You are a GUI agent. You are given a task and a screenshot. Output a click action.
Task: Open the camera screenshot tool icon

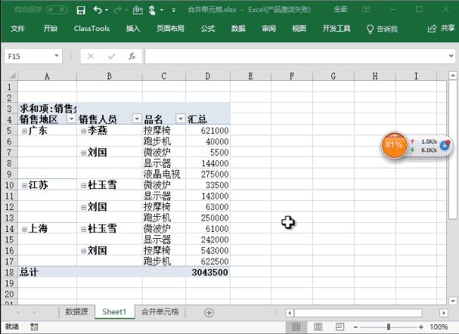pos(138,11)
